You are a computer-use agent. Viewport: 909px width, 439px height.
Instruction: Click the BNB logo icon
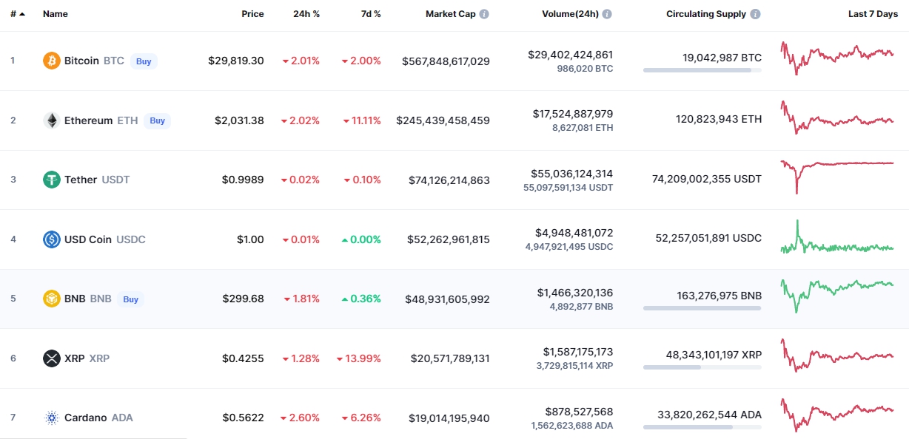(52, 299)
